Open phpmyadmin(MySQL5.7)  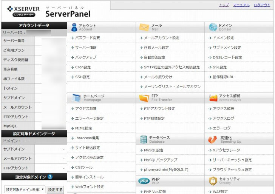(166, 169)
